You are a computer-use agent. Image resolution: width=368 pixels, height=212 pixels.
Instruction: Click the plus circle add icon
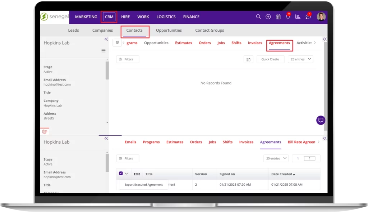pos(268,17)
